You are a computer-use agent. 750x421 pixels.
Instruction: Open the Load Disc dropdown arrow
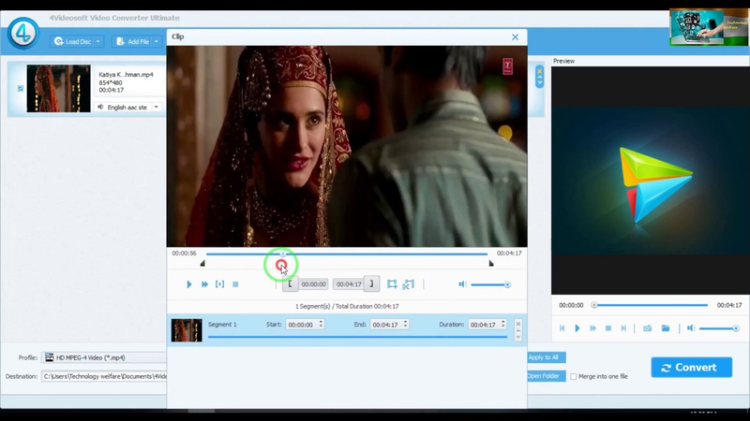click(98, 41)
